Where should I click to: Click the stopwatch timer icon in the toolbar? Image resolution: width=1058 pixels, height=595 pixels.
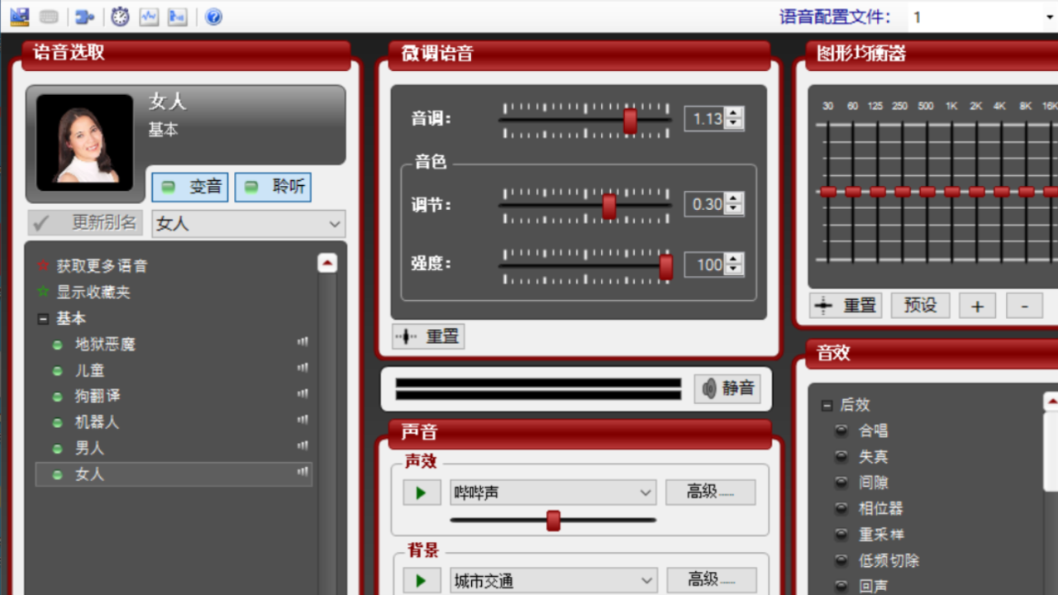(120, 17)
